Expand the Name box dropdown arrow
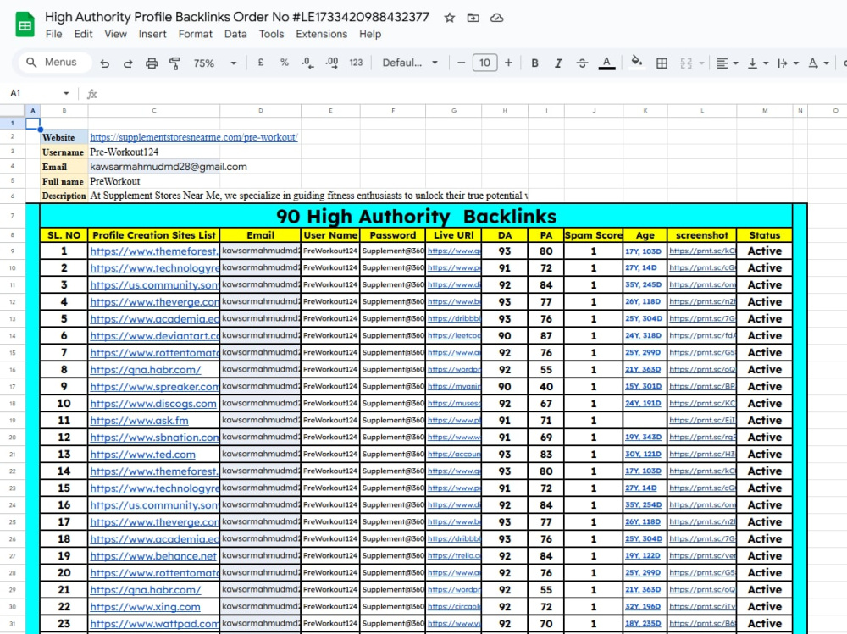 click(x=66, y=93)
